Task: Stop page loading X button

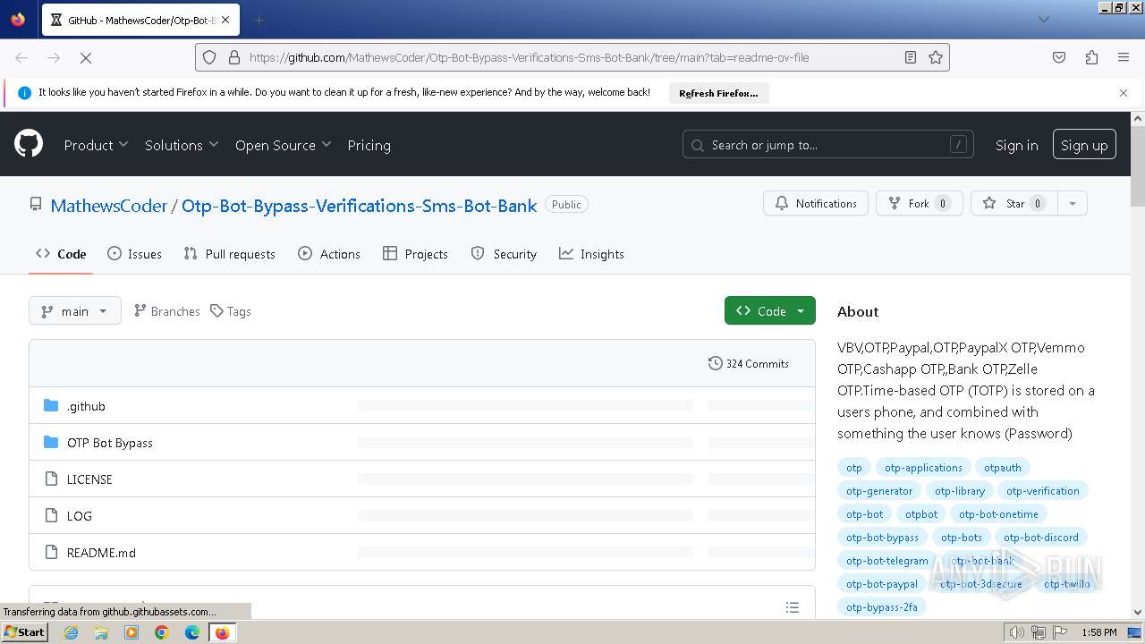Action: coord(86,57)
